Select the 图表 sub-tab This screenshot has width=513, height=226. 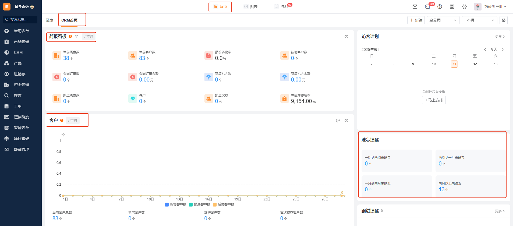[49, 20]
